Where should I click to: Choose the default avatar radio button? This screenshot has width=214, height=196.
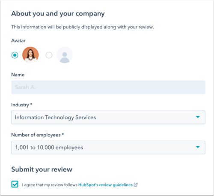point(49,55)
